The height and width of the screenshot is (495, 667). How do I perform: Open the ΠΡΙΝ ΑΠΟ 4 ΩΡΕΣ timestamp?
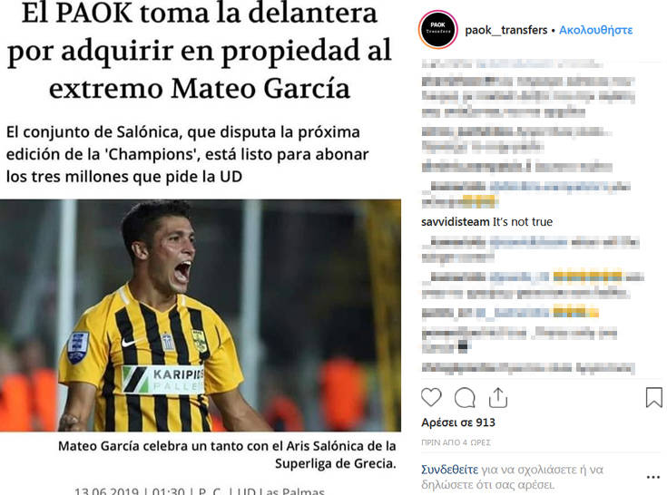(x=456, y=442)
